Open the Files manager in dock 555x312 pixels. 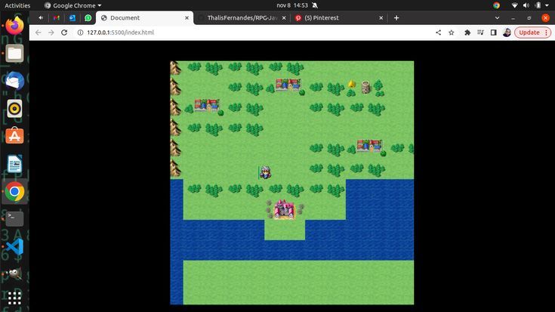tap(14, 54)
